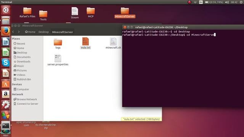The image size is (244, 137).
Task: Select the Its the Herobrine.zip desktop file
Action: (x=46, y=125)
